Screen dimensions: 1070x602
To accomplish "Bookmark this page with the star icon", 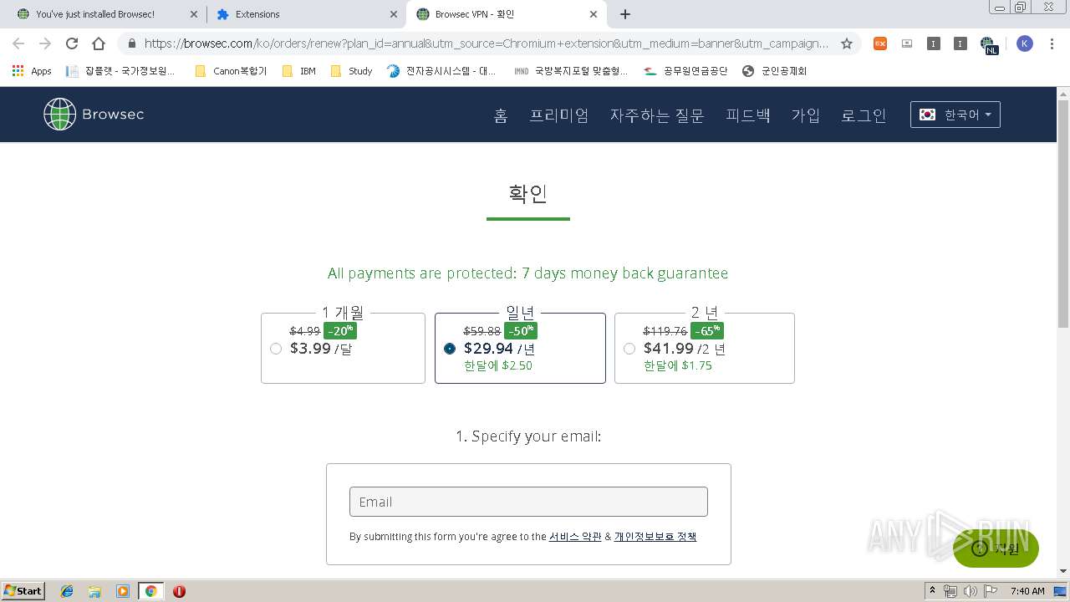I will click(x=847, y=43).
